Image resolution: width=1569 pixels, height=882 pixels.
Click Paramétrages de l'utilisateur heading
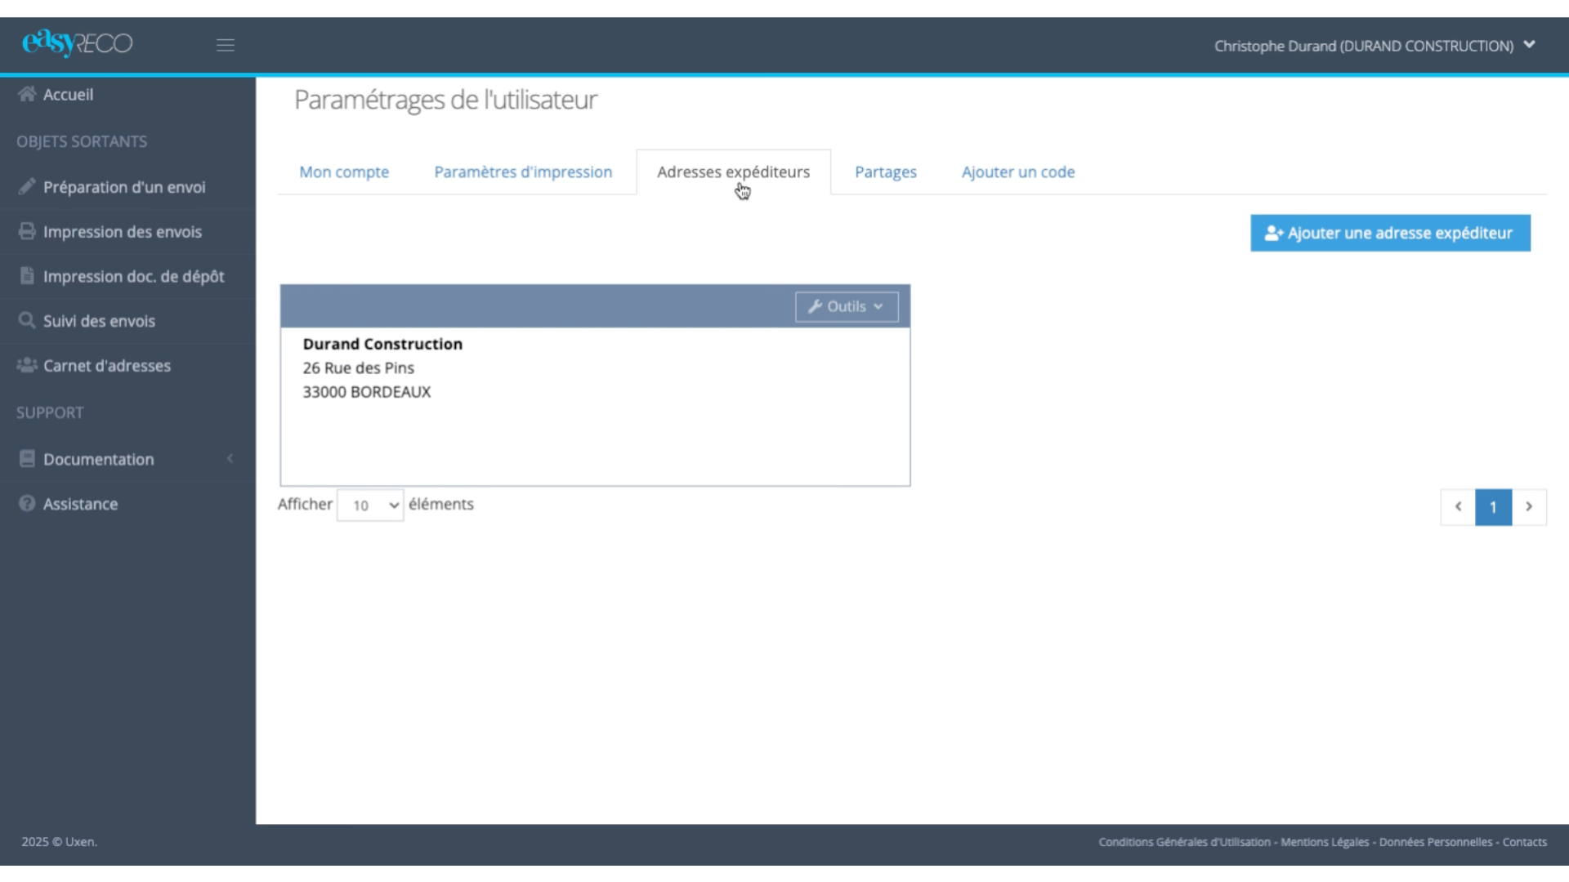pyautogui.click(x=445, y=100)
